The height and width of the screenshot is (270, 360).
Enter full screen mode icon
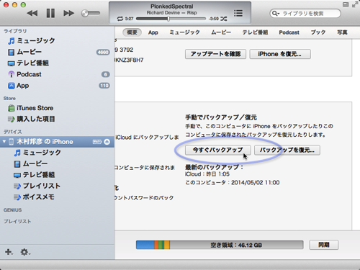[x=355, y=4]
